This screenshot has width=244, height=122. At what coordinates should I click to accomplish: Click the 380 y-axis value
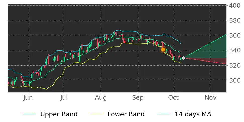(x=235, y=21)
